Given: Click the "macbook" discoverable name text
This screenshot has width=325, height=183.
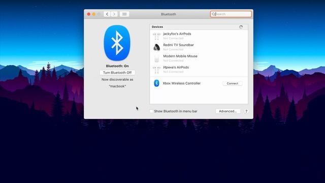Looking at the screenshot, I should (x=117, y=86).
